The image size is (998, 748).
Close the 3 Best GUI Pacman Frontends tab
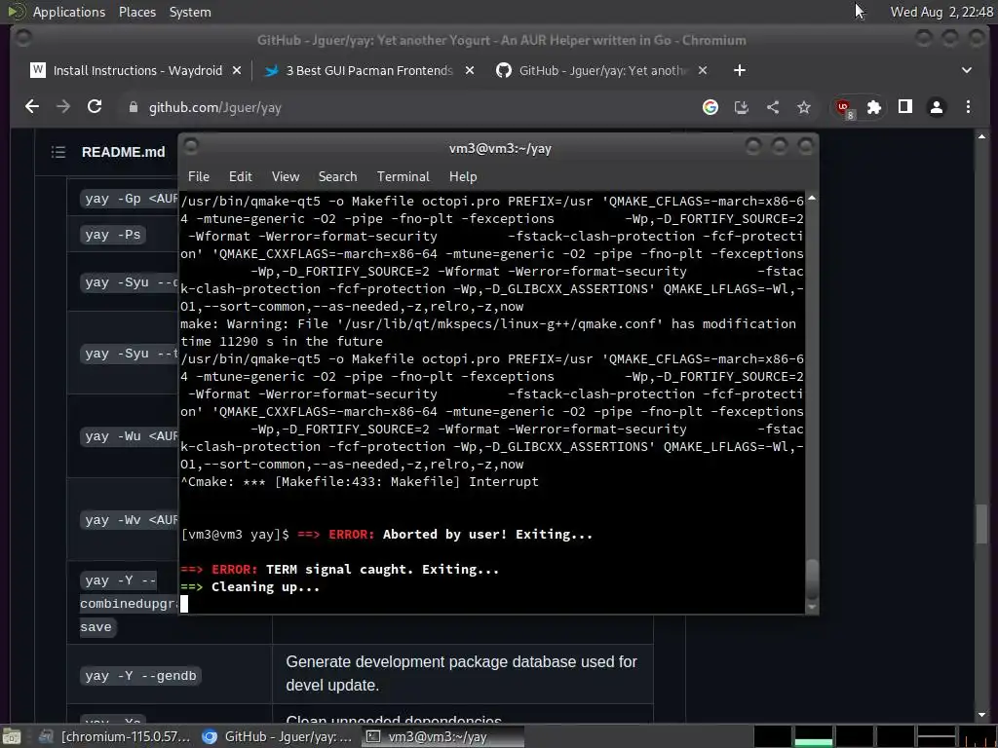(470, 70)
